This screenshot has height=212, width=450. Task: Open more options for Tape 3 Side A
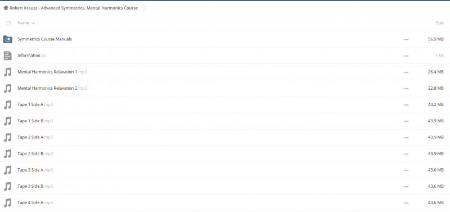[406, 170]
